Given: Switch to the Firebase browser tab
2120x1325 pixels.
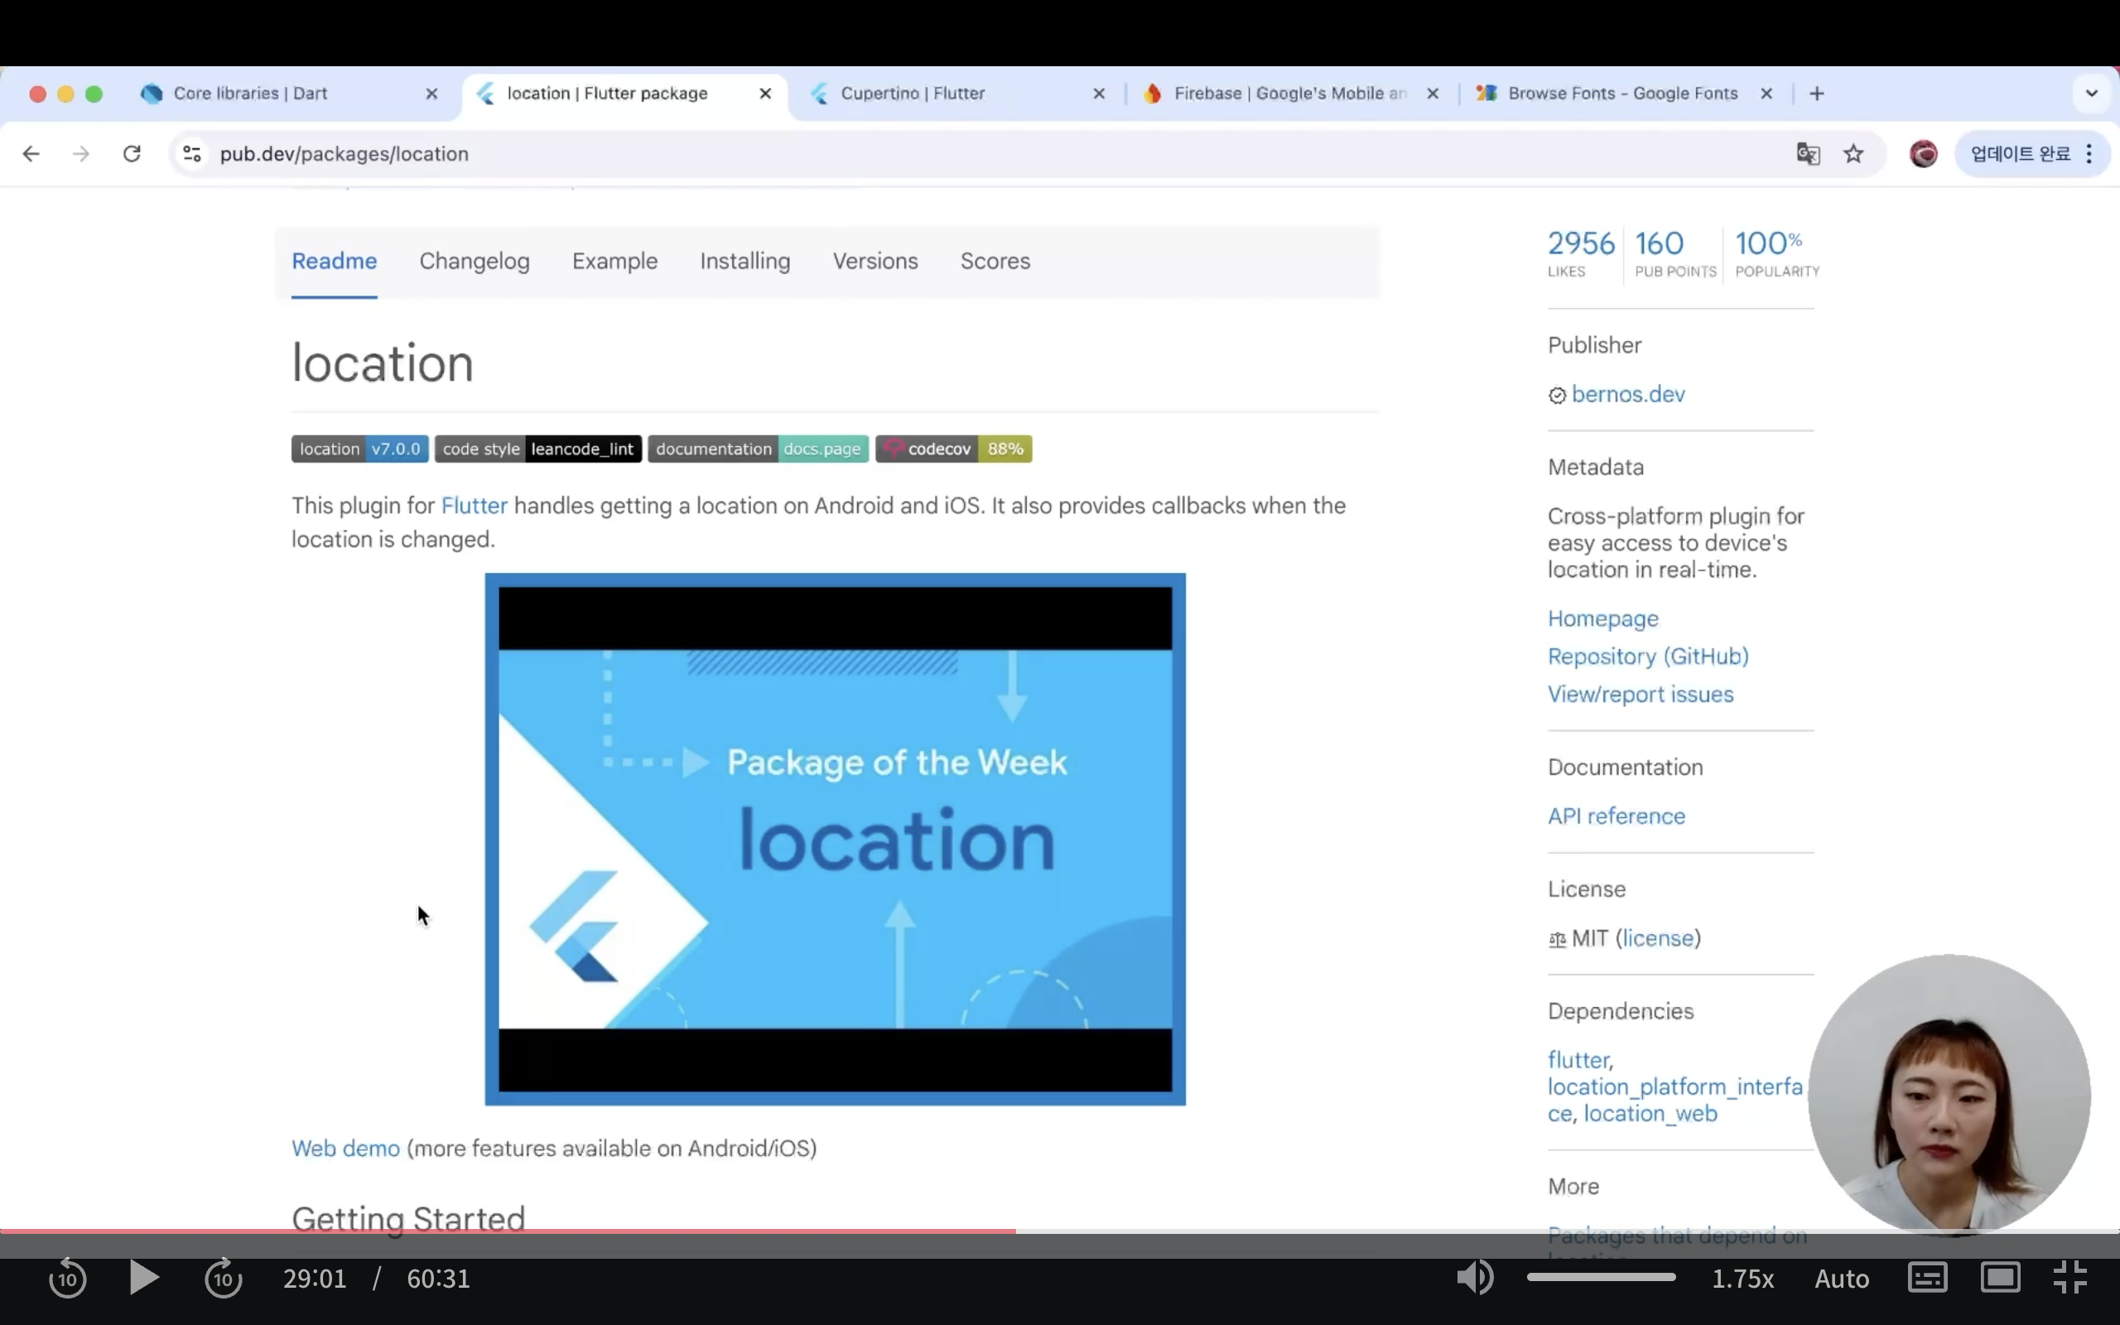Looking at the screenshot, I should 1289,94.
